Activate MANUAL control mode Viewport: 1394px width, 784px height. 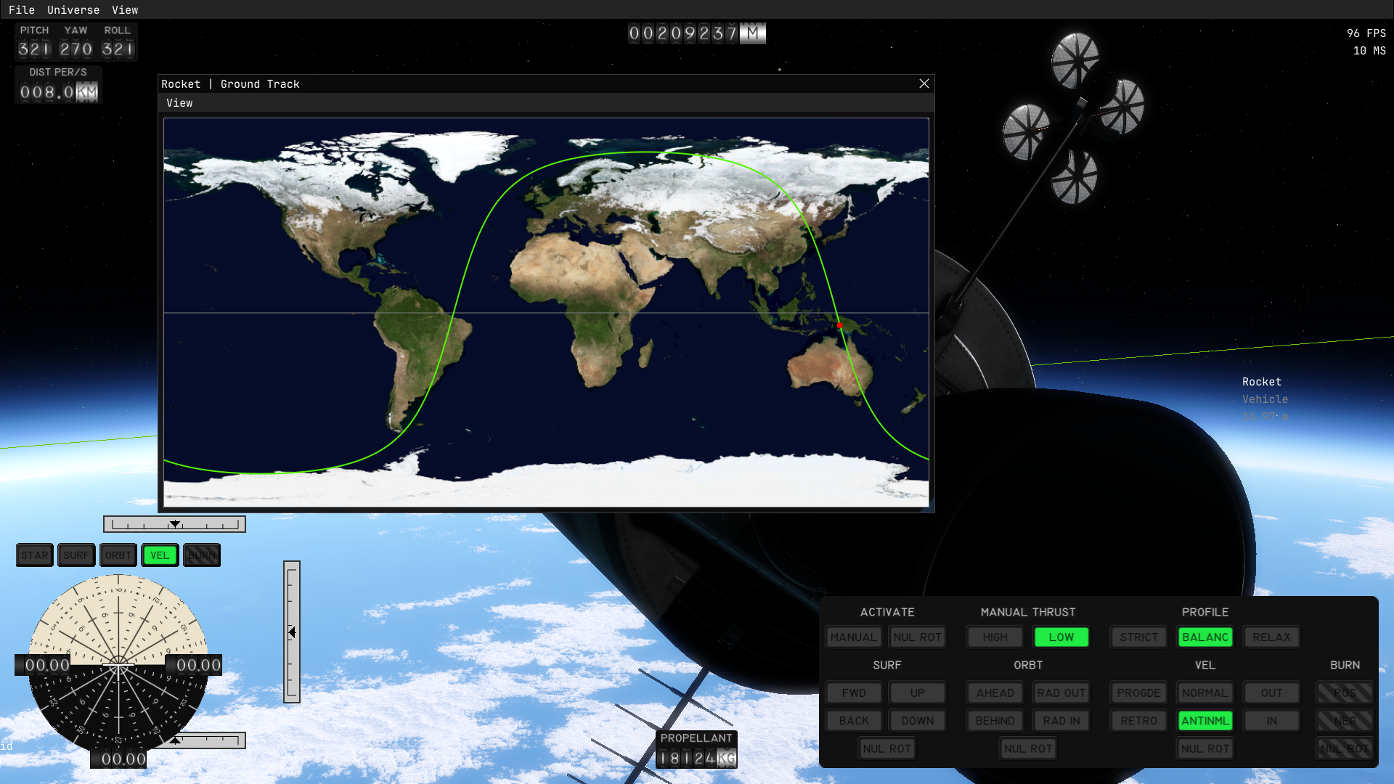854,637
